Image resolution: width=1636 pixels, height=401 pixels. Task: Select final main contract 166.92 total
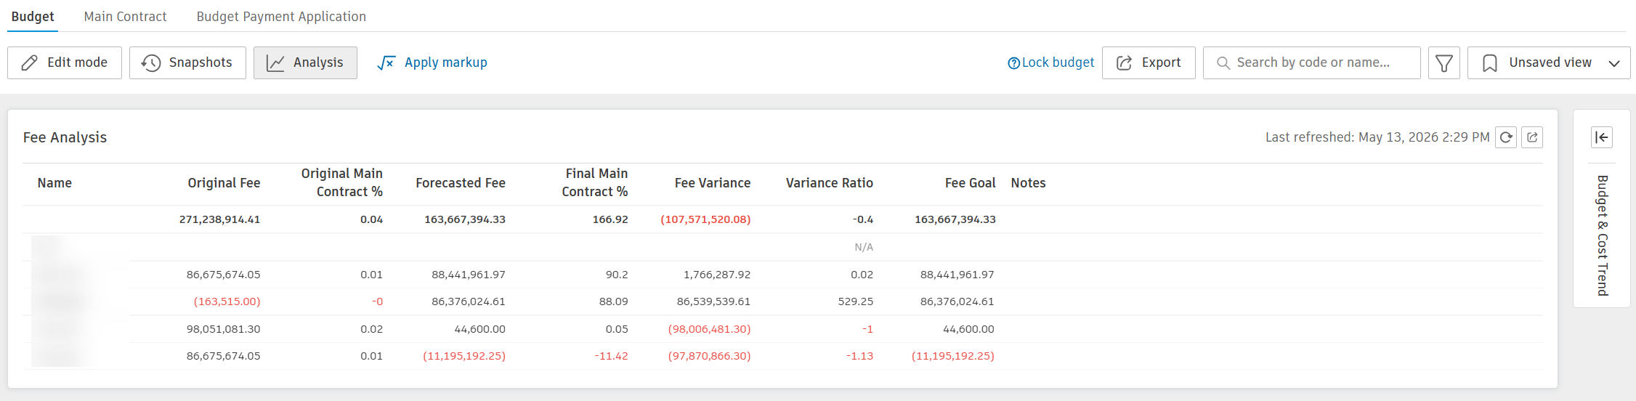[x=610, y=219]
